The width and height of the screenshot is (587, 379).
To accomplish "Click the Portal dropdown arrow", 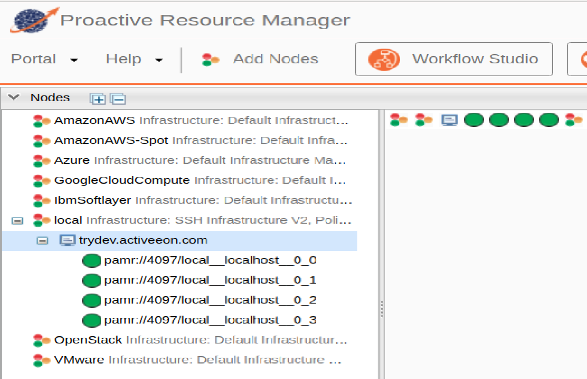I will [74, 60].
